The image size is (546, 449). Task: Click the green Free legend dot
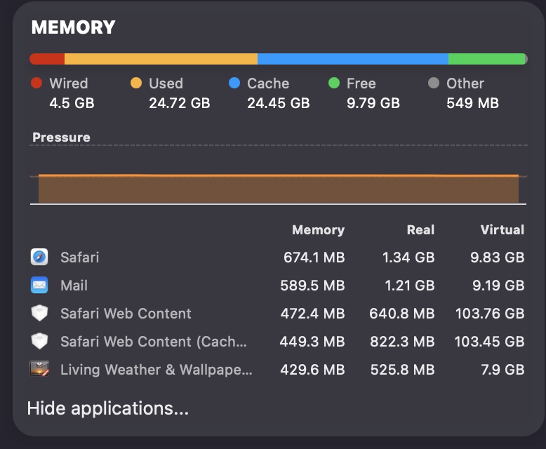tap(334, 83)
